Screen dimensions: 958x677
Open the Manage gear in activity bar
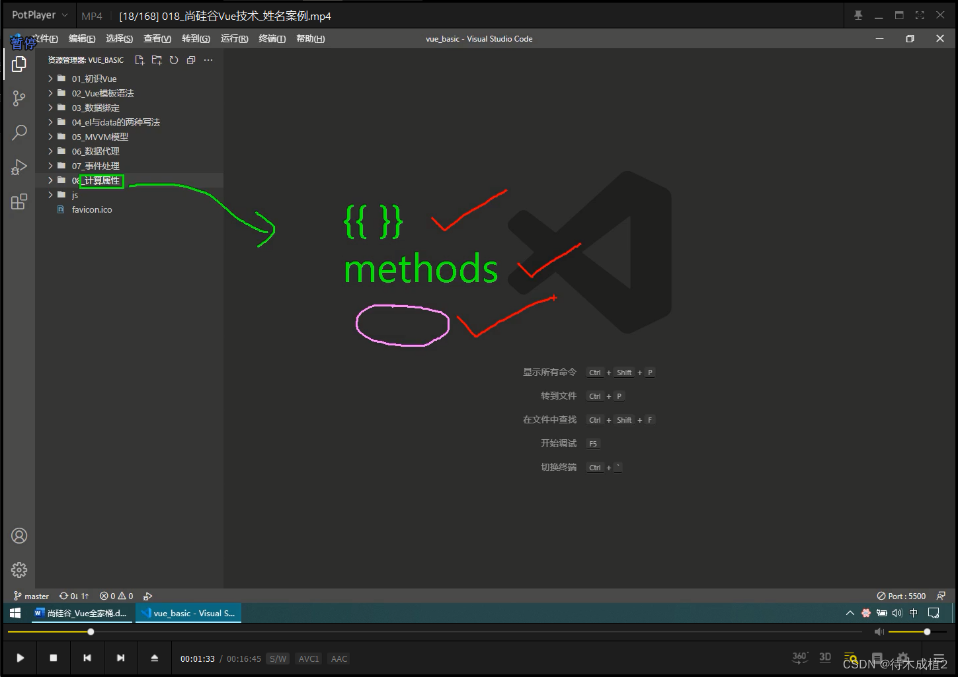point(19,570)
